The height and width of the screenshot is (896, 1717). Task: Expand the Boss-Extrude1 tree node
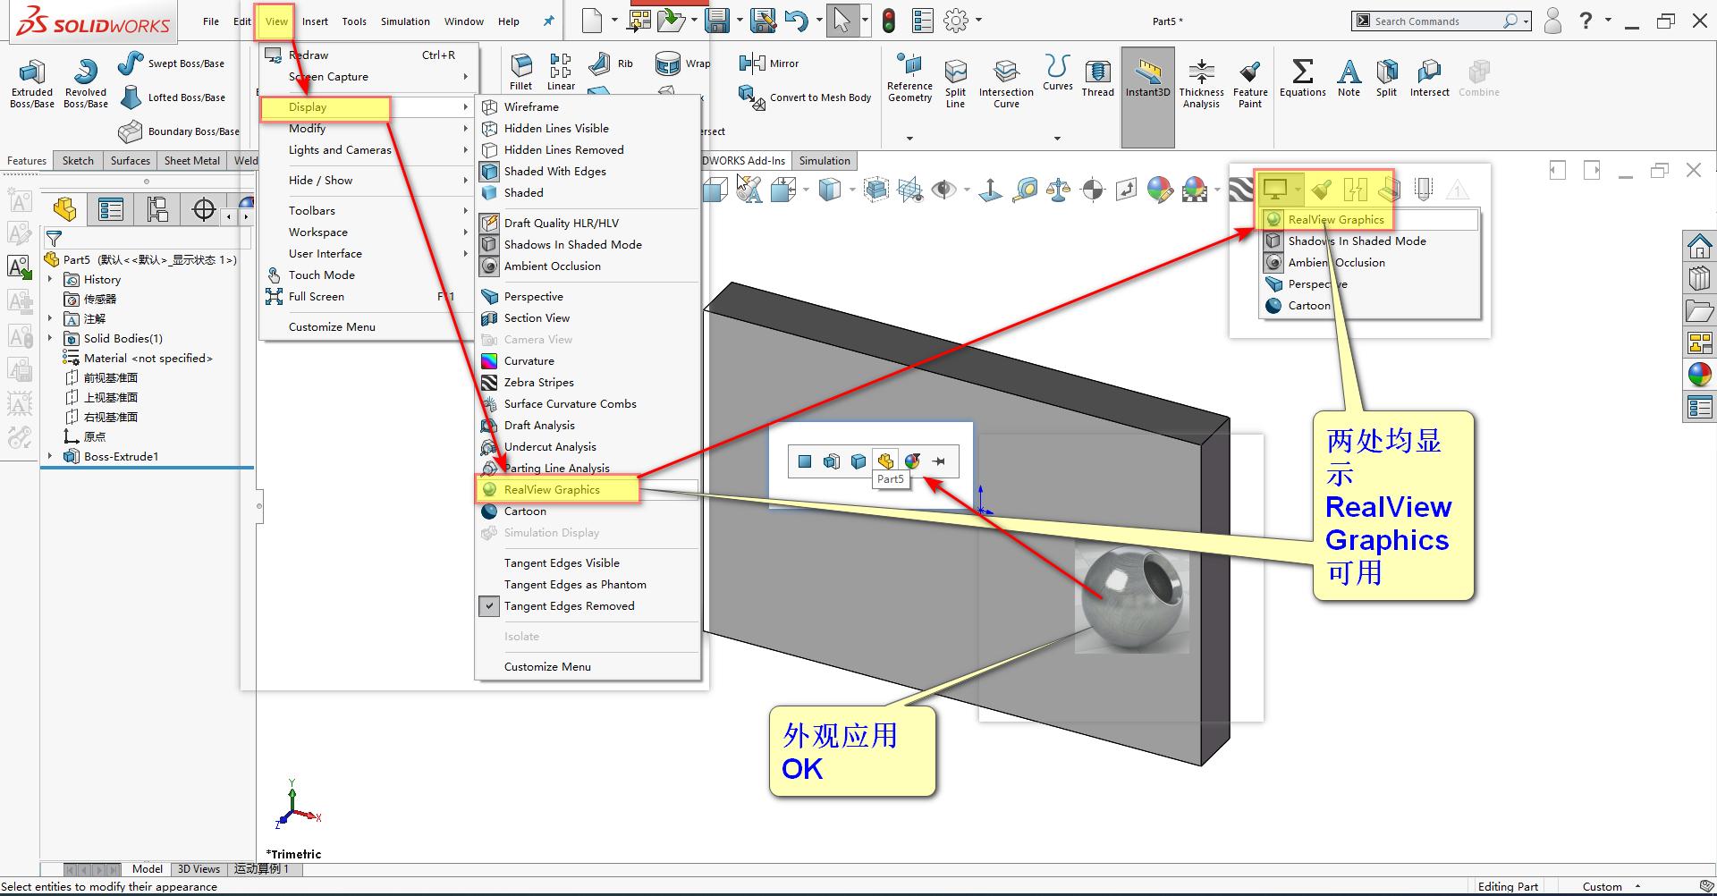click(52, 456)
